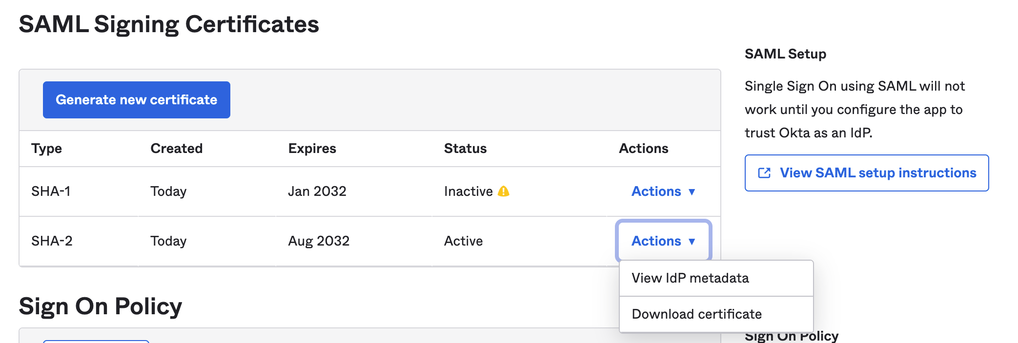Click the SAML Setup sidebar heading

pyautogui.click(x=785, y=54)
